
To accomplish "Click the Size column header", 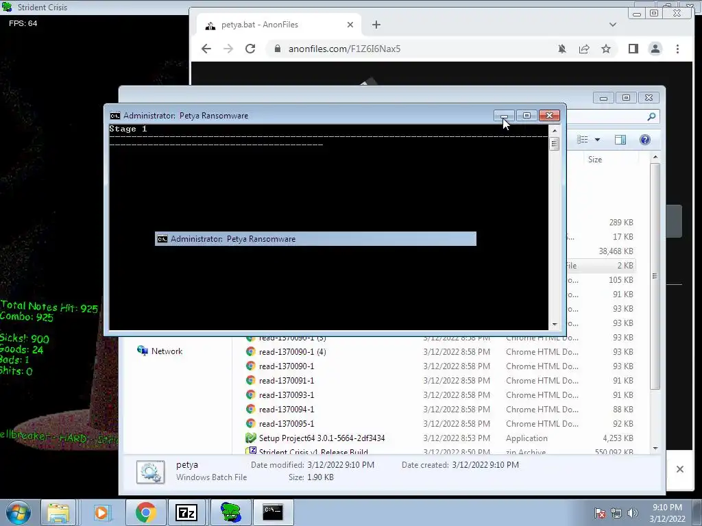I will 595,159.
